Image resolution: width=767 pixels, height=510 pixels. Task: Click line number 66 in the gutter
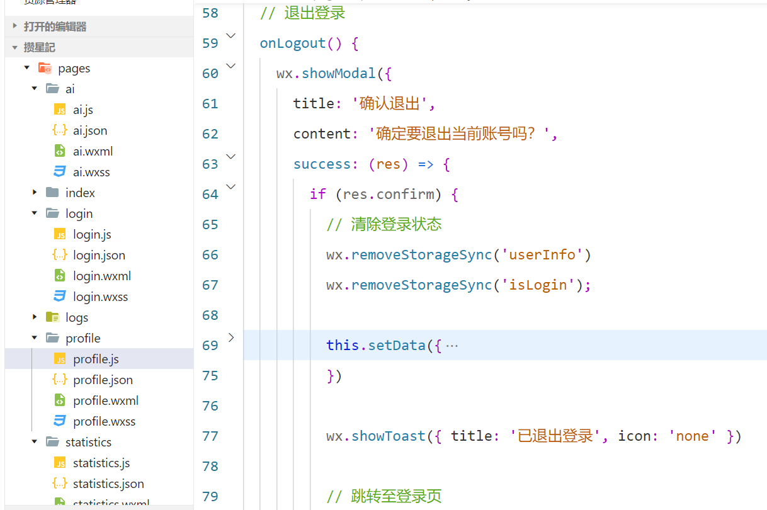[x=210, y=255]
